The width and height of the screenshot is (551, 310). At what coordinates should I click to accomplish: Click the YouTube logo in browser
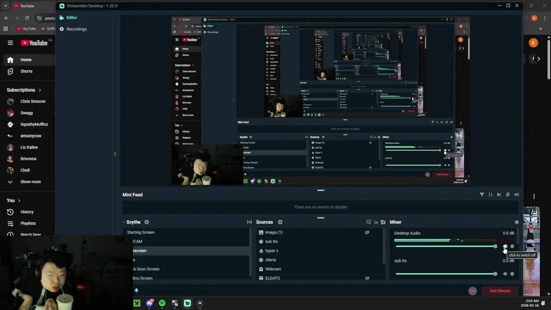[x=34, y=43]
